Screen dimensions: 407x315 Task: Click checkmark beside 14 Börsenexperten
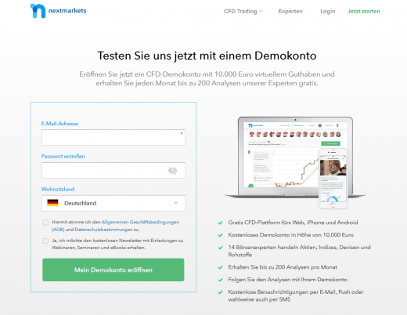pos(221,248)
